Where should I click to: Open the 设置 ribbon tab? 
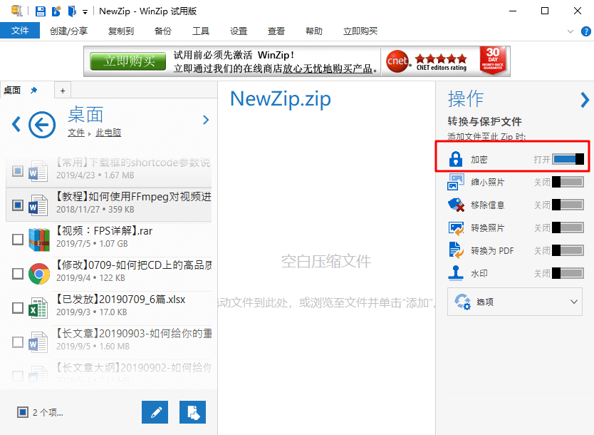click(x=239, y=31)
